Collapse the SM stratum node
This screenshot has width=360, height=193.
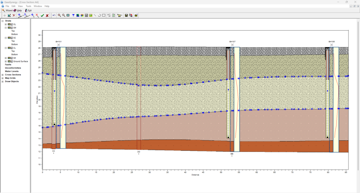tap(6, 28)
